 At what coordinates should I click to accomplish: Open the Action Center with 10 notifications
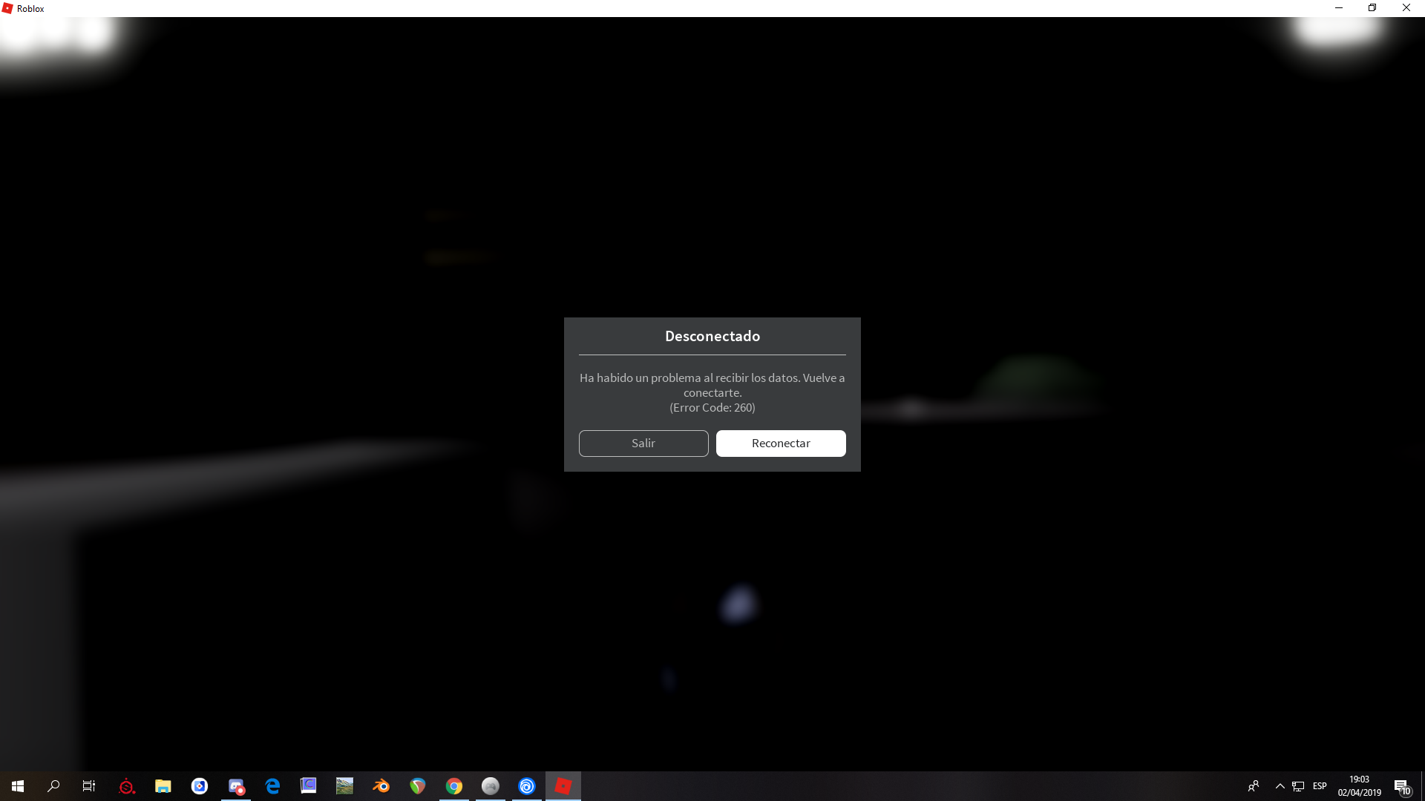pyautogui.click(x=1403, y=786)
